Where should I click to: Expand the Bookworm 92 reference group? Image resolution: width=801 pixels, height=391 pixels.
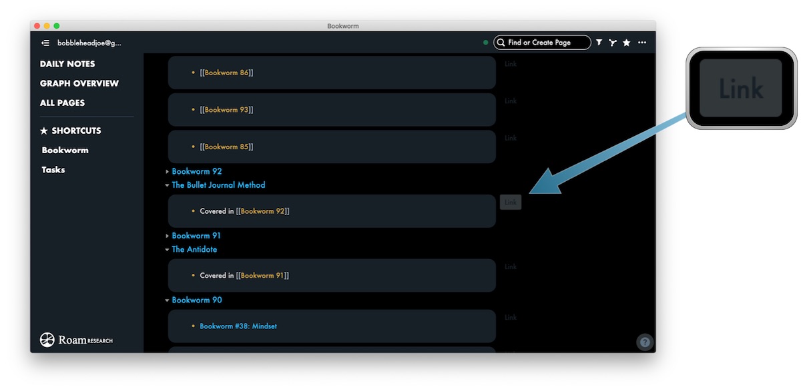pyautogui.click(x=168, y=172)
